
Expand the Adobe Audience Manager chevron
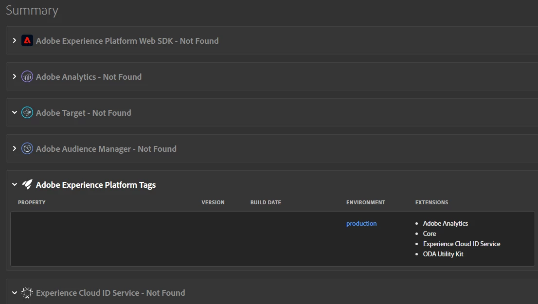pos(15,148)
